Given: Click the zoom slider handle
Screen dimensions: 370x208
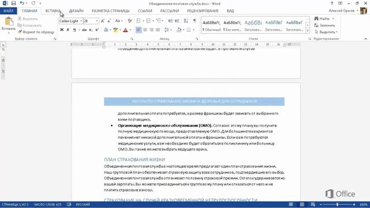Looking at the screenshot, I should coord(338,205).
